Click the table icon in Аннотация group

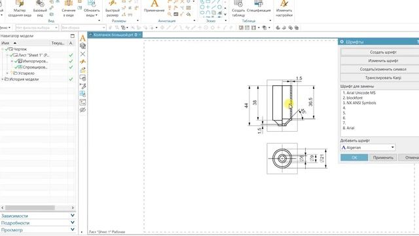[176, 14]
